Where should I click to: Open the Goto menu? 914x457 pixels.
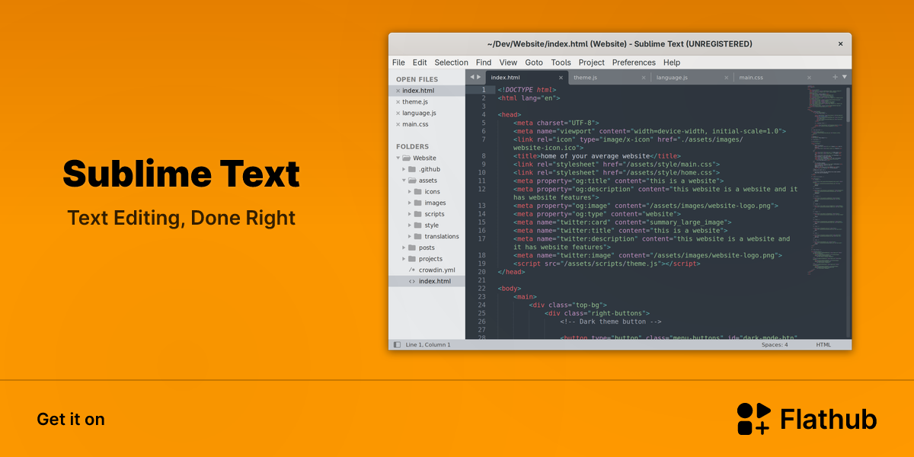534,62
